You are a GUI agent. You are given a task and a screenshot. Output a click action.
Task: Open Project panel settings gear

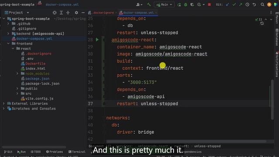point(76,13)
